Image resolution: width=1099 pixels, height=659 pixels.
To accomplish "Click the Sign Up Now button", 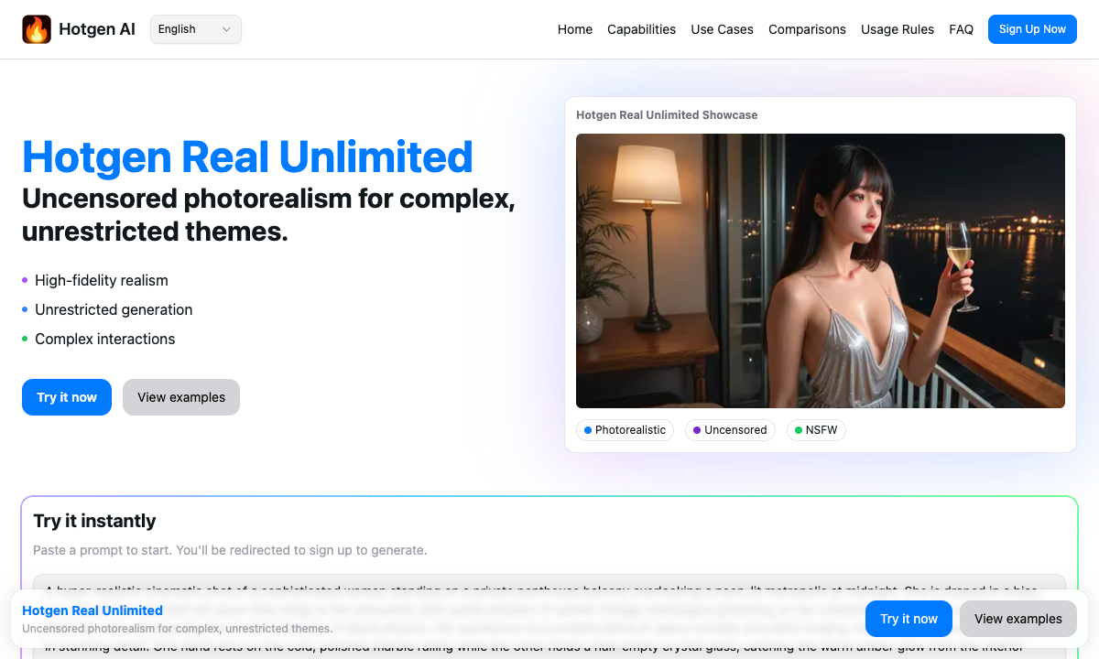I will (x=1032, y=28).
